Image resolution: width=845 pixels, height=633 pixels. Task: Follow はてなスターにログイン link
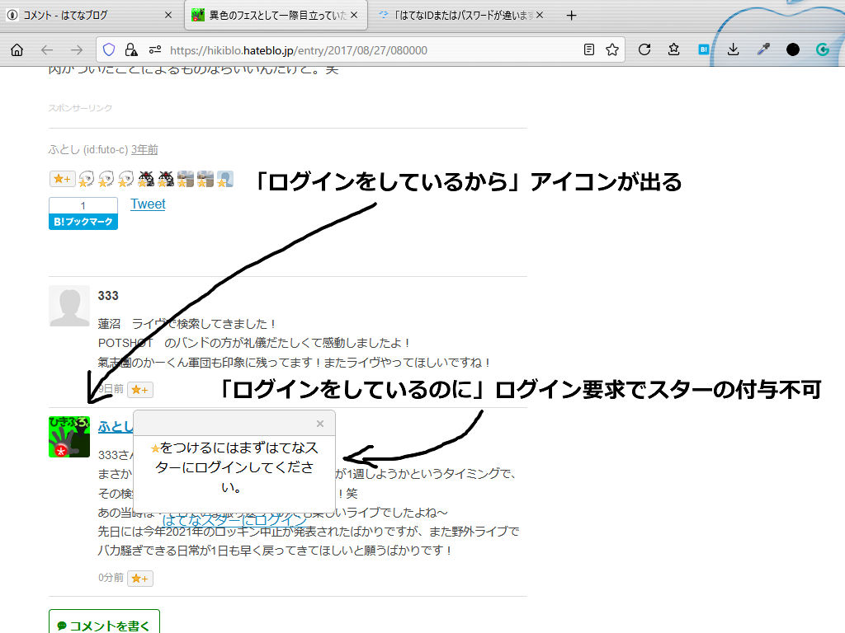(234, 520)
